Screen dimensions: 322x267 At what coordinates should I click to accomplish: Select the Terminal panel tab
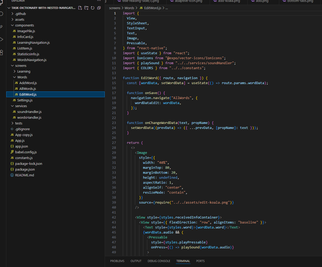pyautogui.click(x=183, y=261)
